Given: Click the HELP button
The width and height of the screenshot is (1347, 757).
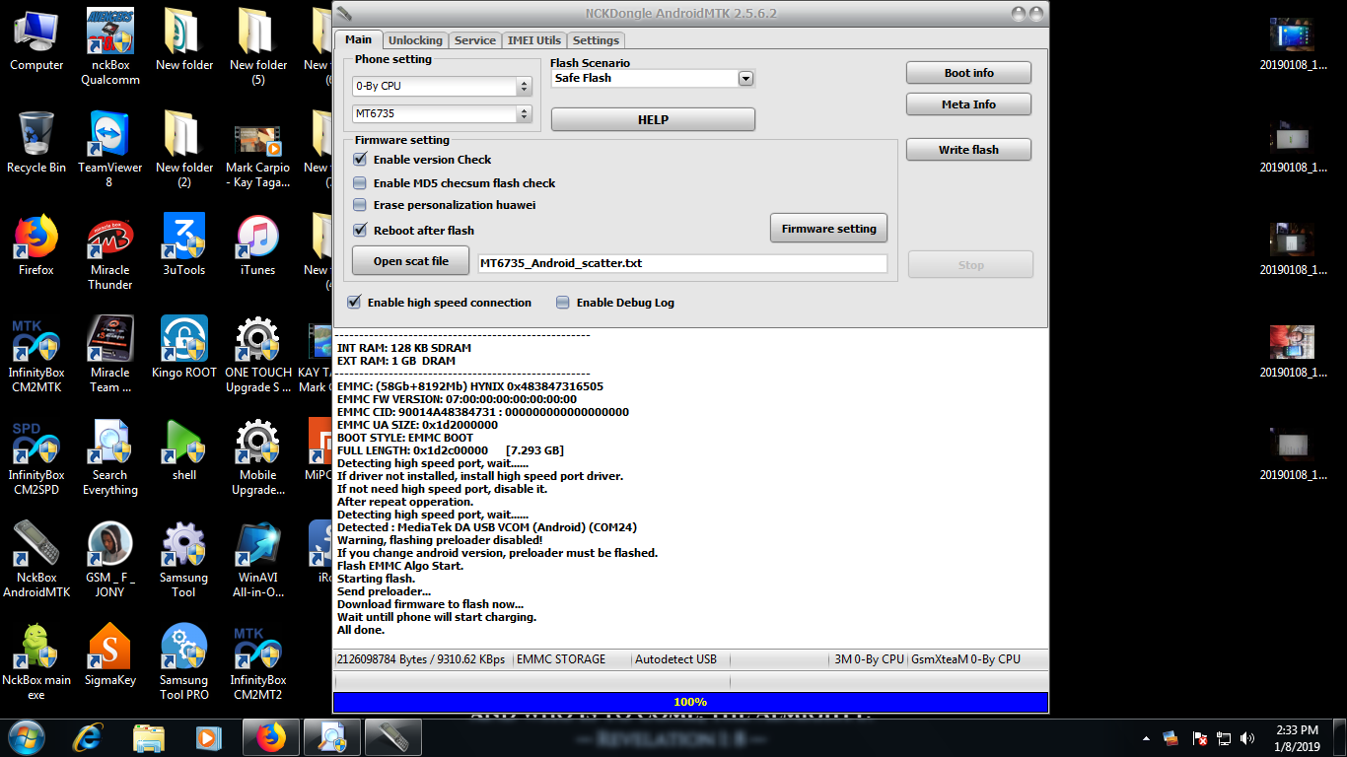Looking at the screenshot, I should coord(653,119).
